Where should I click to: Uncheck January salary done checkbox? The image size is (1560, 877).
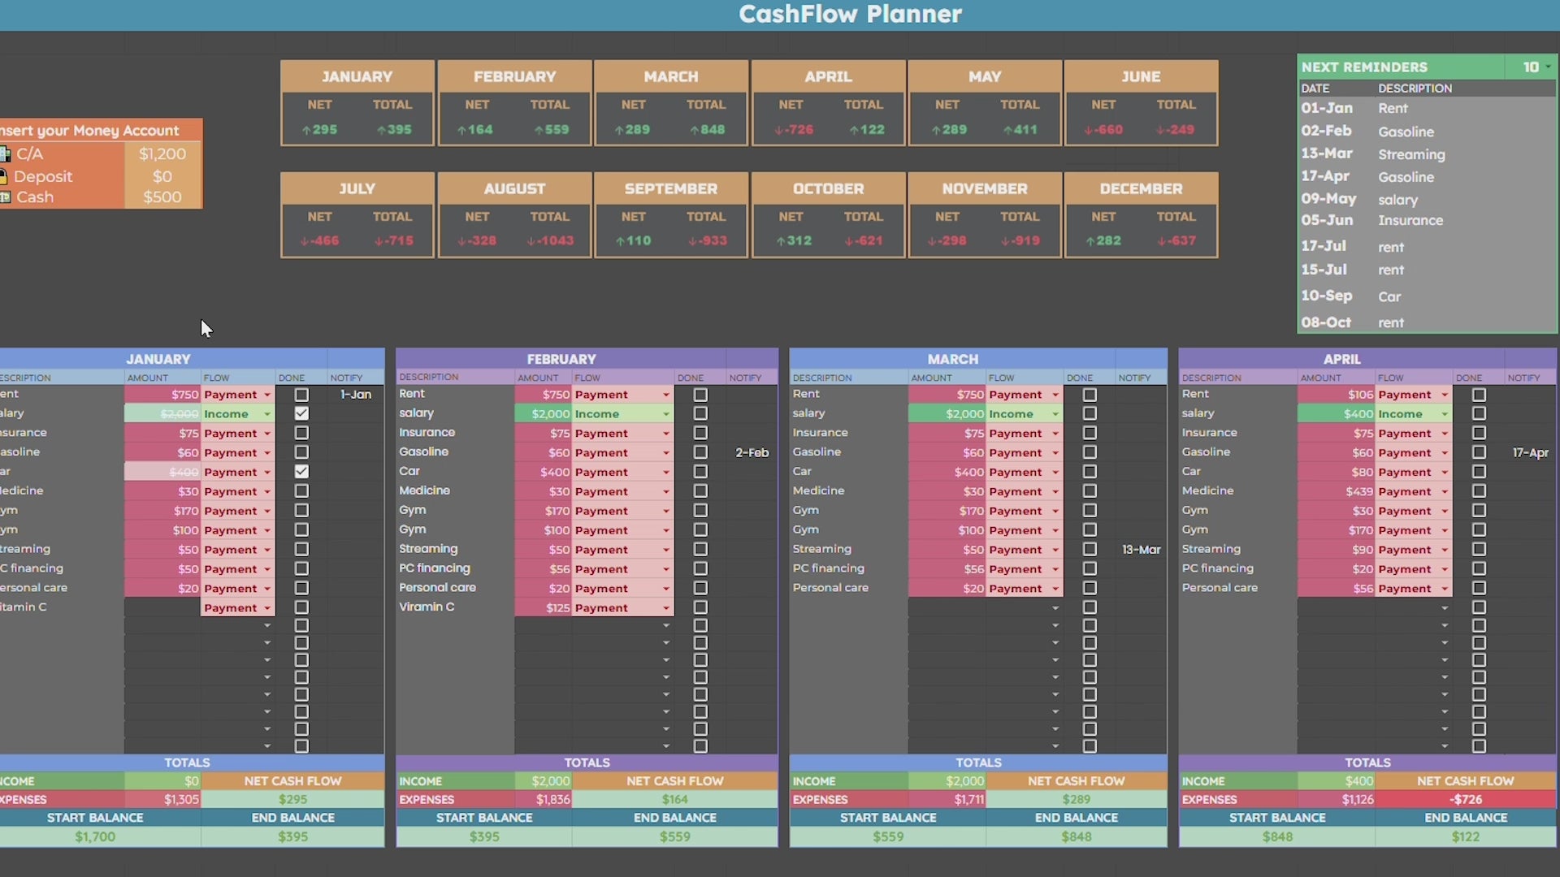[301, 413]
